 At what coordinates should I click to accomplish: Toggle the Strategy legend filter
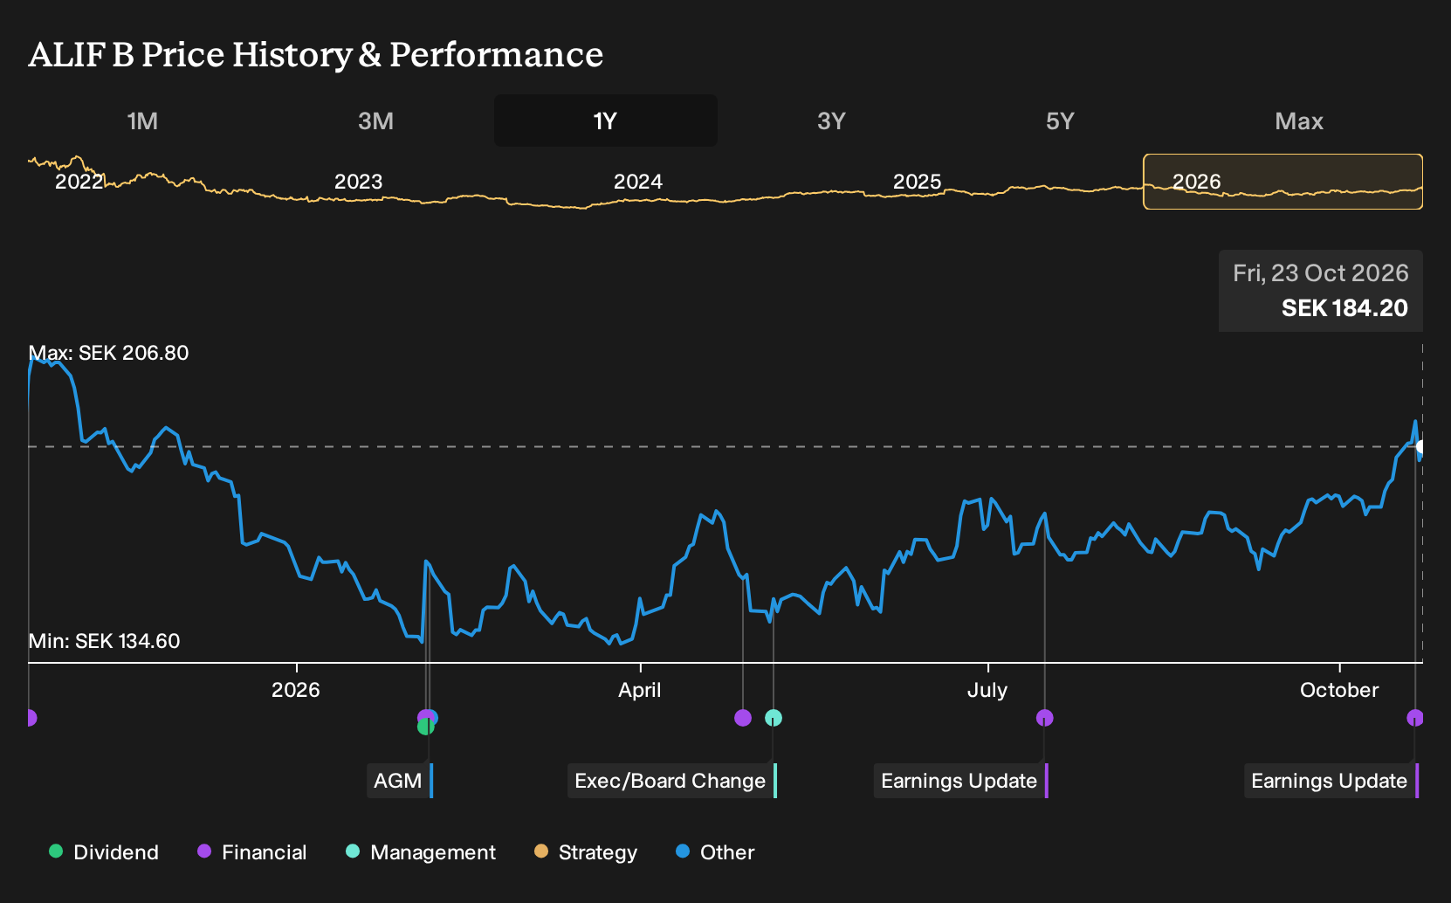point(586,852)
